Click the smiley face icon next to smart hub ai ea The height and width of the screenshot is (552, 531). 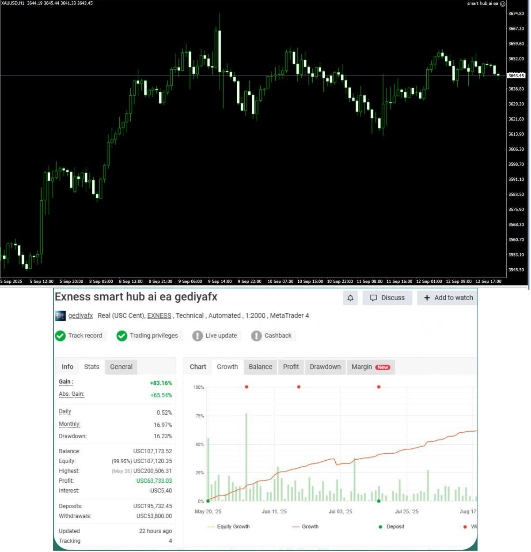502,4
